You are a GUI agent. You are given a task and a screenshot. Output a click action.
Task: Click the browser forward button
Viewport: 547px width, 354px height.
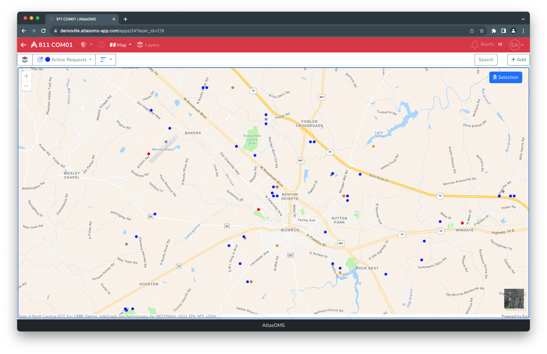point(34,31)
